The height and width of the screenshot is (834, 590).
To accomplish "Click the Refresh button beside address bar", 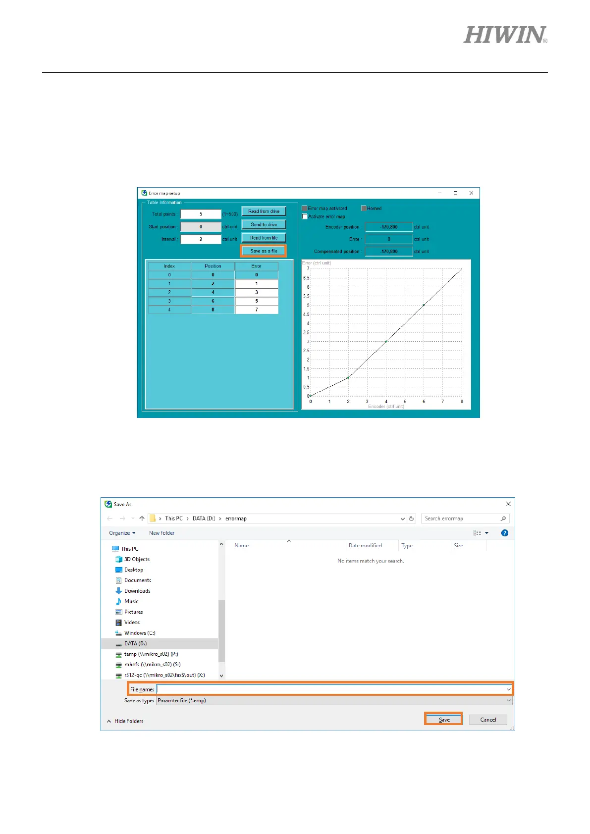I will coord(411,519).
